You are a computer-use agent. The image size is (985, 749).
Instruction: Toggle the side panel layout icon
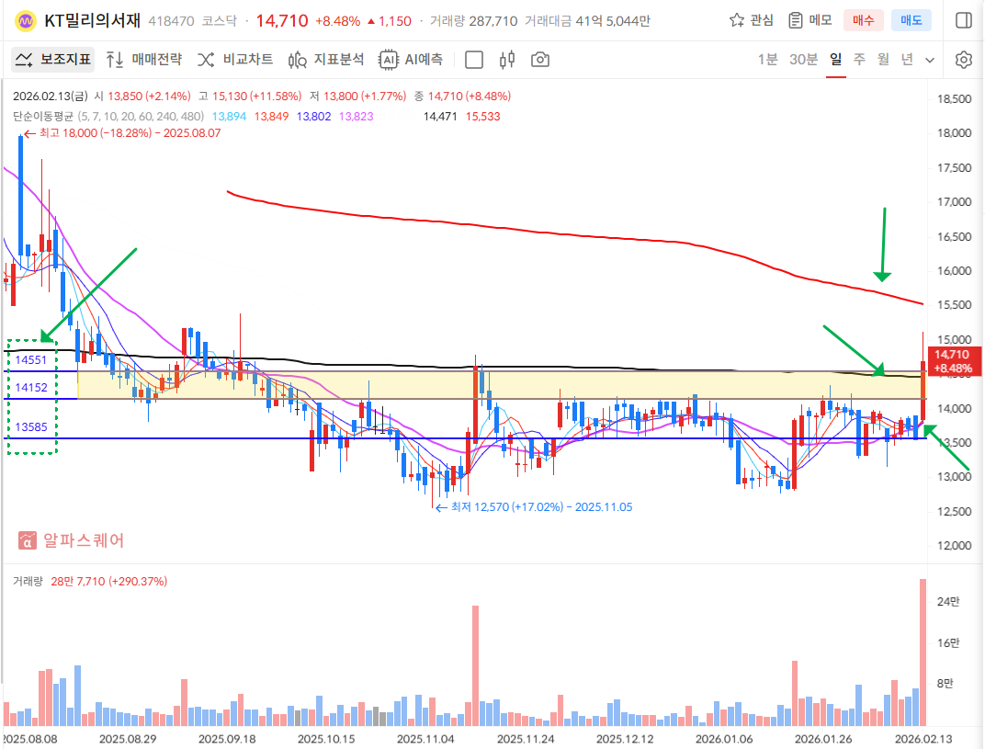coord(963,20)
